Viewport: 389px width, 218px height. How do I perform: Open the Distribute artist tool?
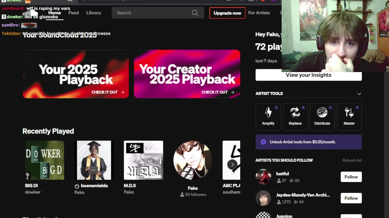[x=322, y=117]
